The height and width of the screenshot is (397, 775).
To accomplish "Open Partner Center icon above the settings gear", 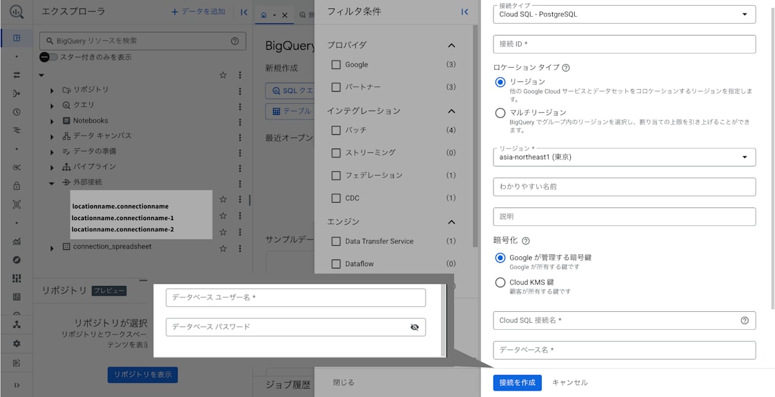I will (17, 324).
